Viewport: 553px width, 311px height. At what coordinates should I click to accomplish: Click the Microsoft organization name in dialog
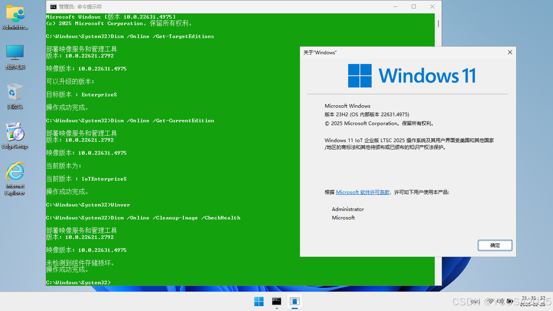click(343, 218)
